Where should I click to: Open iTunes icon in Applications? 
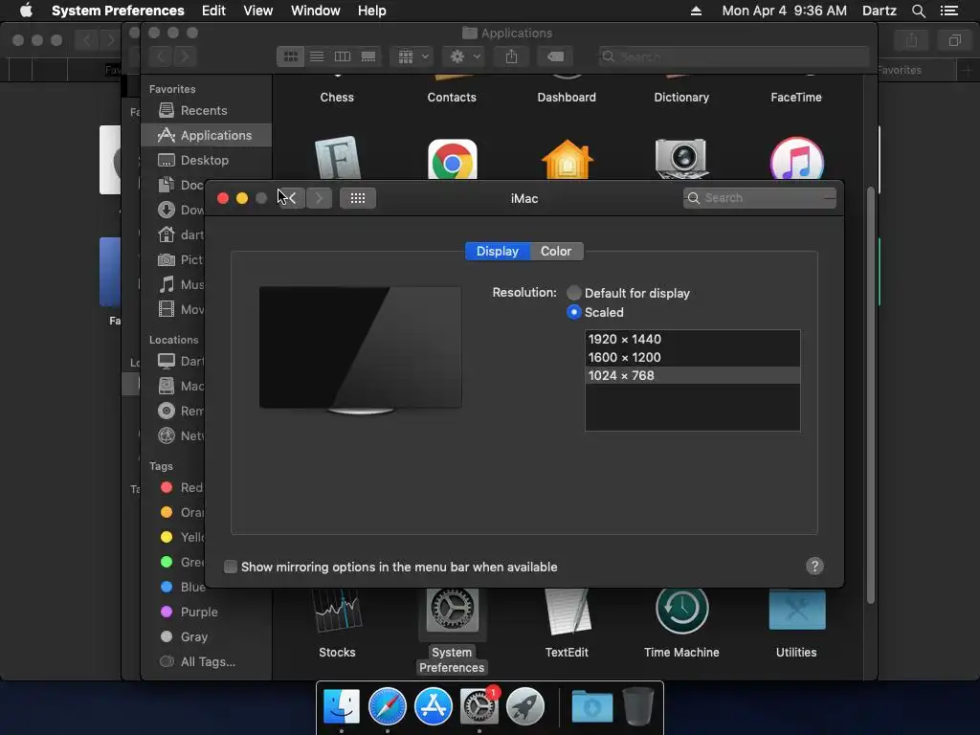click(x=796, y=160)
